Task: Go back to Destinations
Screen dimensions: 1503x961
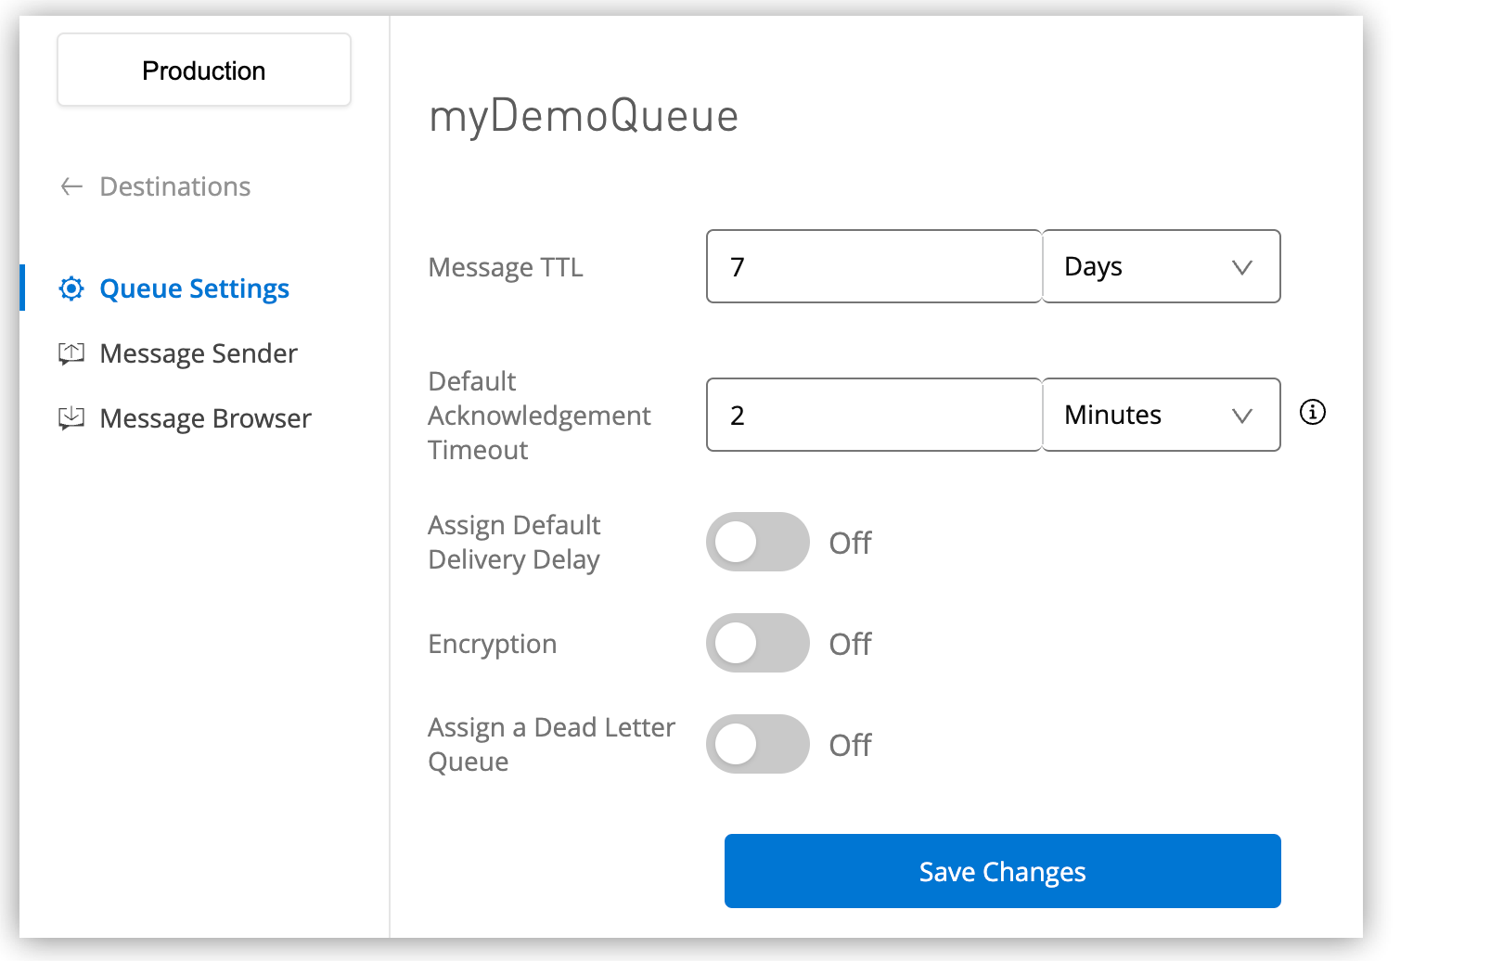Action: [174, 186]
